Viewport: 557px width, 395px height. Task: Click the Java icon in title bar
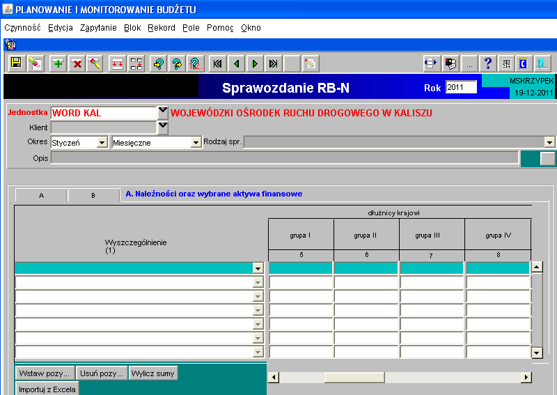(8, 8)
